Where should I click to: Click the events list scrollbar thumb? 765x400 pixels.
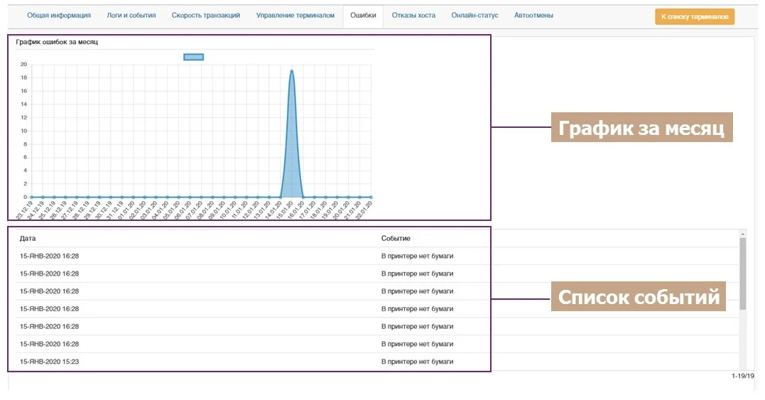coord(743,274)
